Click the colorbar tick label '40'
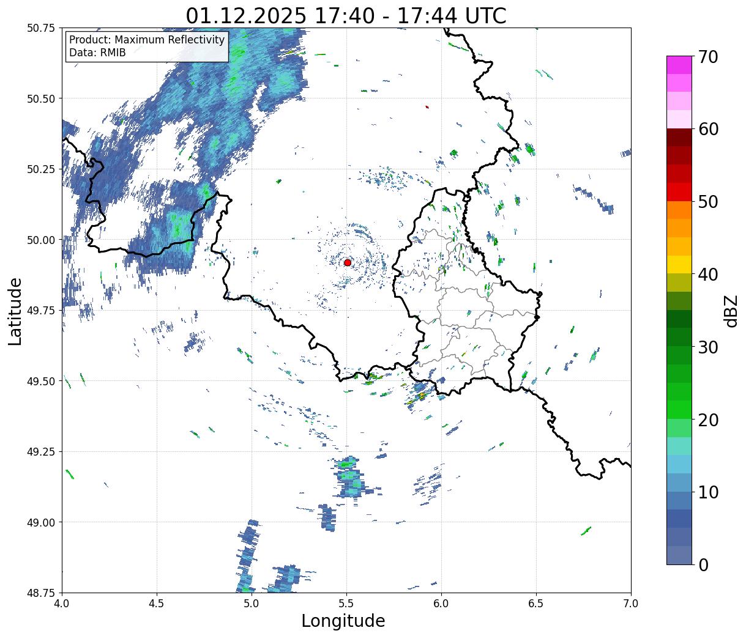This screenshot has width=746, height=636. coord(708,274)
